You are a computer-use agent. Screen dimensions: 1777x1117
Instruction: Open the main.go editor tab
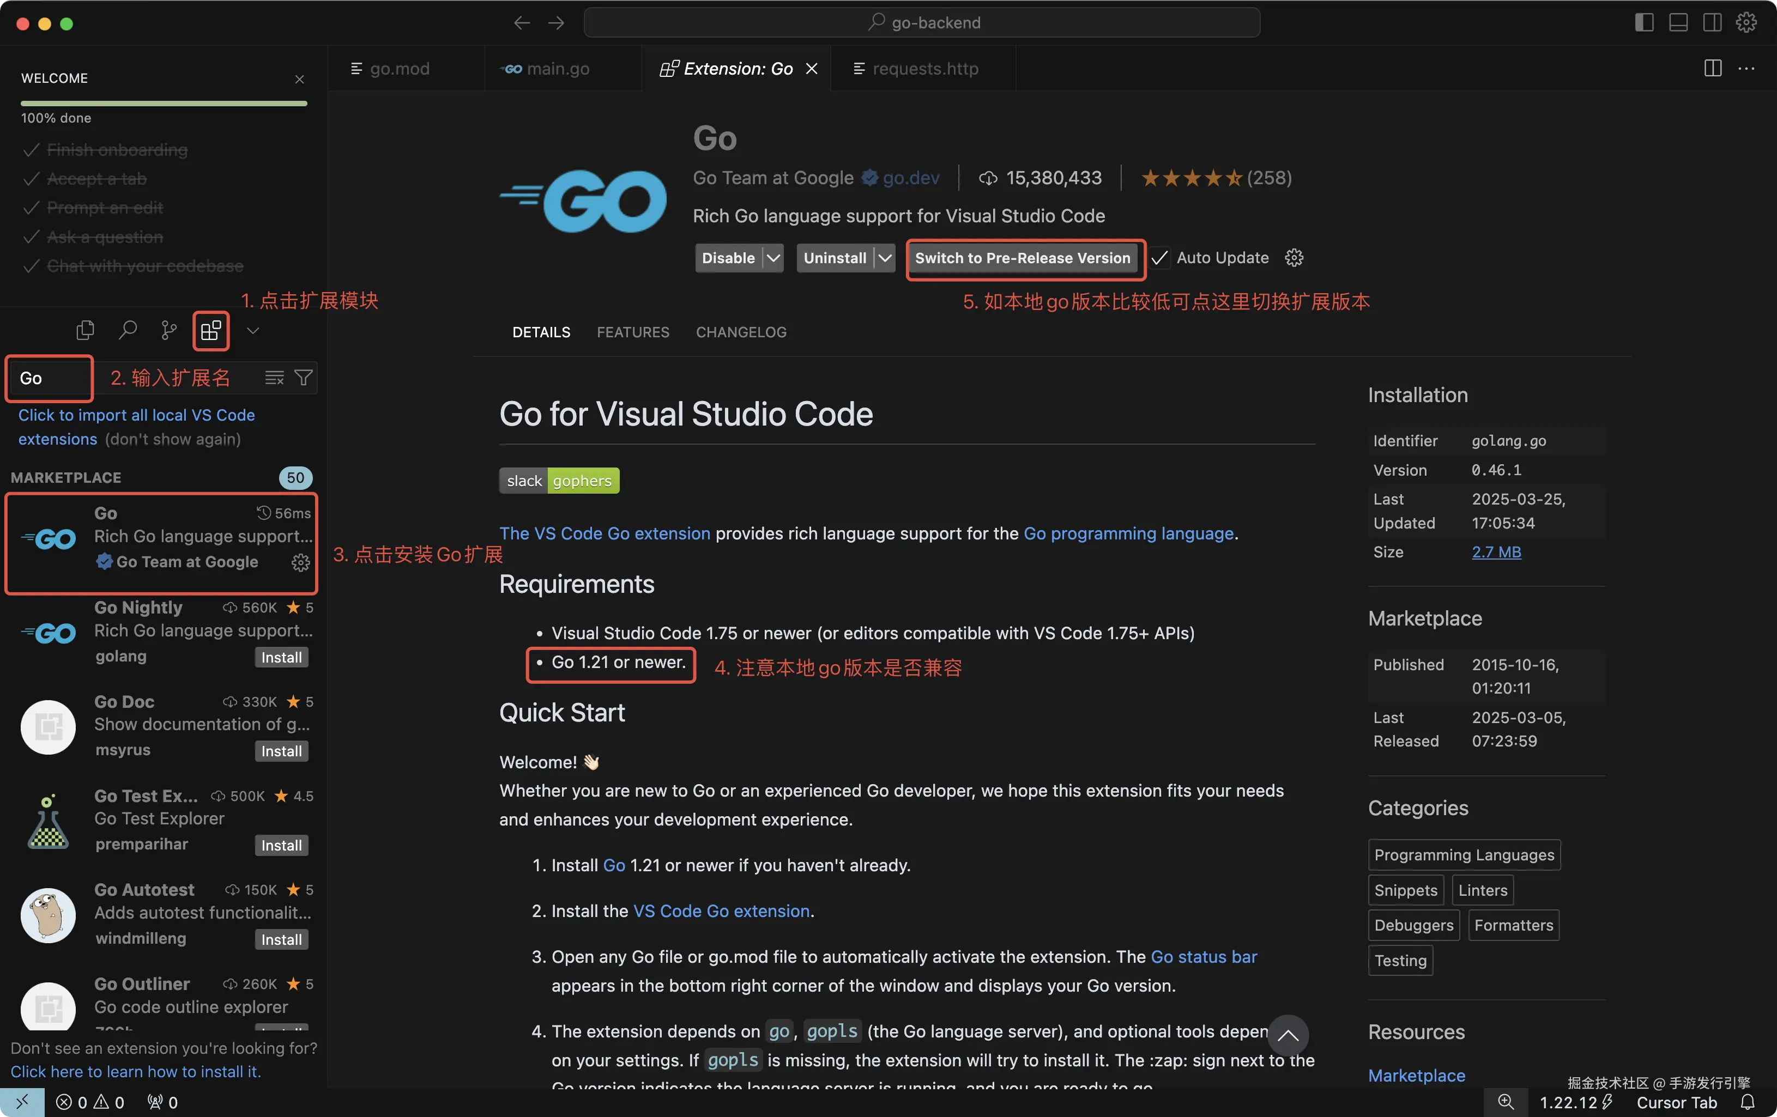(x=557, y=69)
